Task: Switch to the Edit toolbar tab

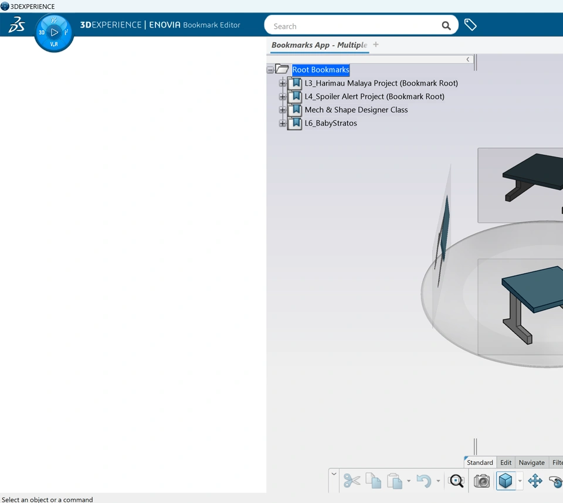Action: 506,463
